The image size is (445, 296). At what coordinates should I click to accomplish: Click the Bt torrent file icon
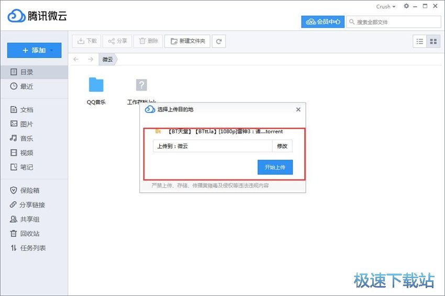coord(158,132)
